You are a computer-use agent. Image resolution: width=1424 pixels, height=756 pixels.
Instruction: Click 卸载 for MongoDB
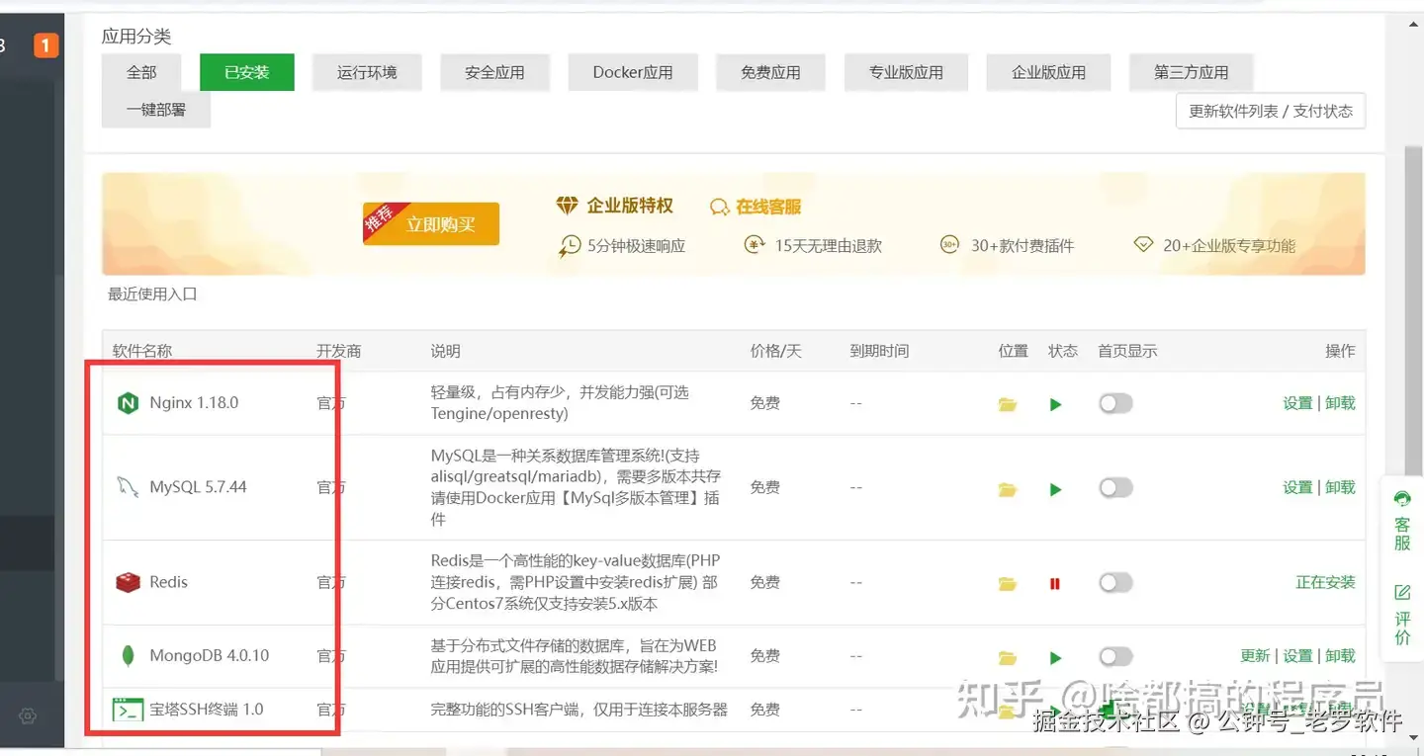(x=1340, y=656)
